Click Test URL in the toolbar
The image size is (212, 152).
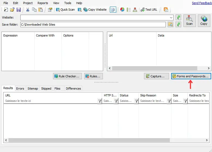[x=149, y=10]
